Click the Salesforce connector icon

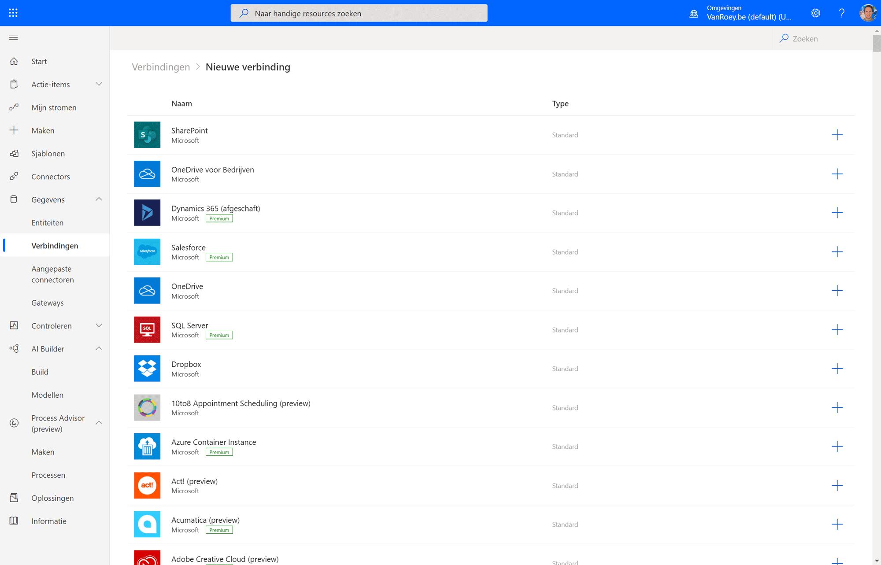pyautogui.click(x=147, y=252)
